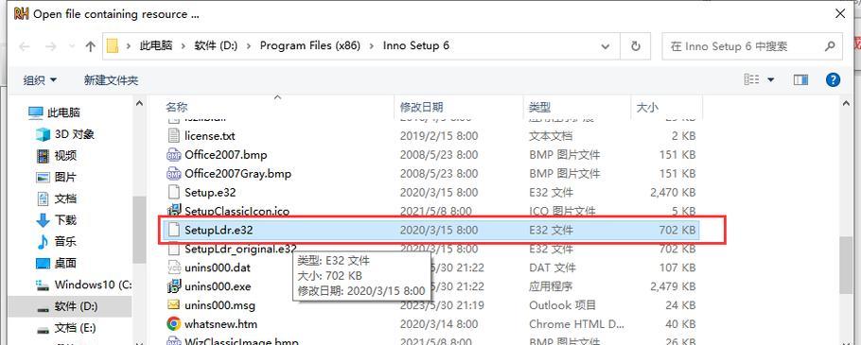Click 新建文件夹 button
The height and width of the screenshot is (345, 861).
(x=111, y=80)
